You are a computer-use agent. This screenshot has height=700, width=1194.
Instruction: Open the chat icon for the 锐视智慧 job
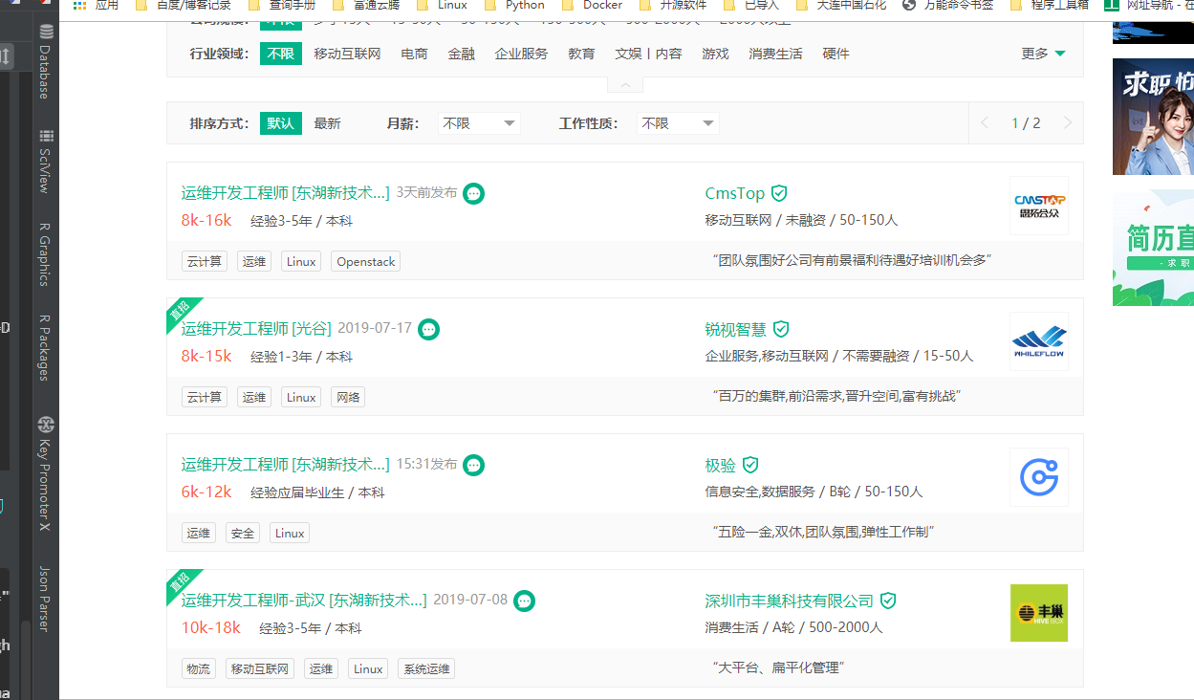429,329
